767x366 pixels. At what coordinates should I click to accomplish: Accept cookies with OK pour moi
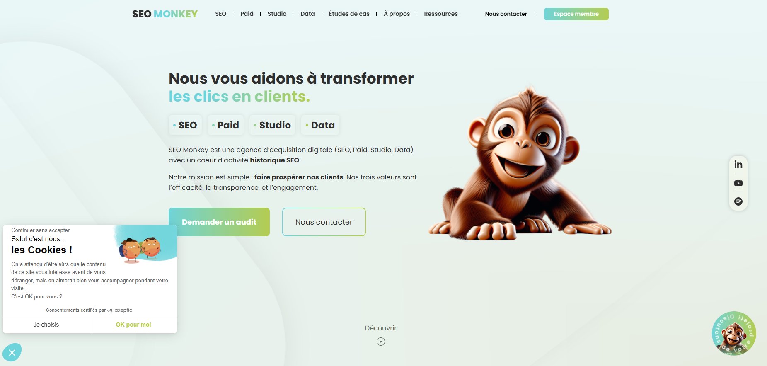pos(133,325)
